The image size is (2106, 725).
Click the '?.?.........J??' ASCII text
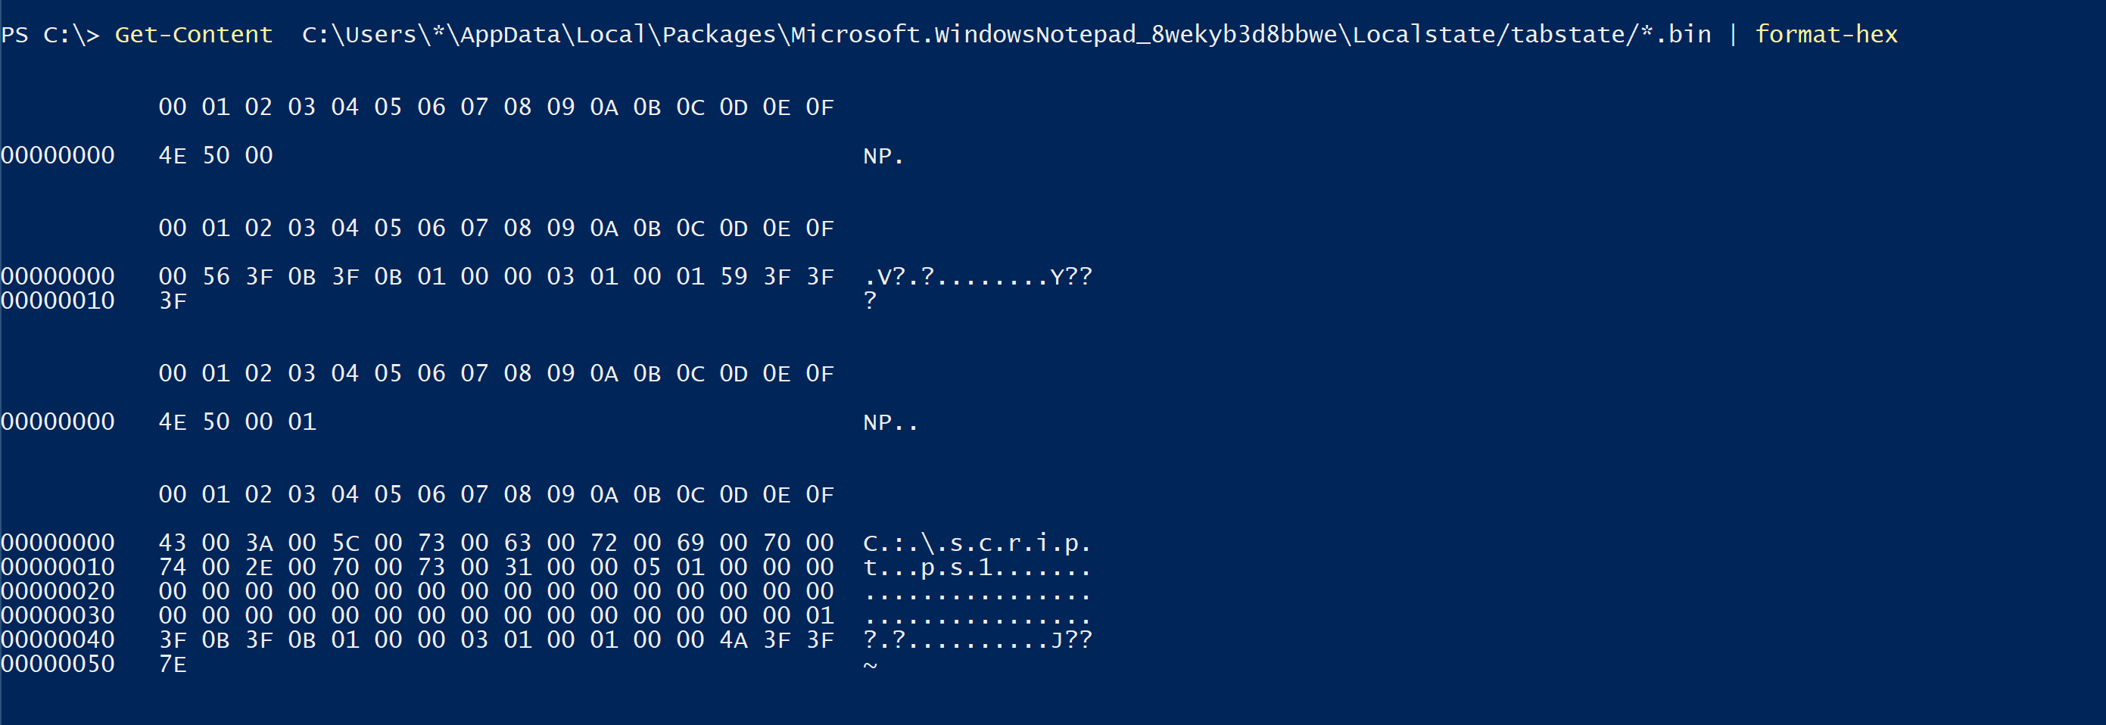point(977,640)
